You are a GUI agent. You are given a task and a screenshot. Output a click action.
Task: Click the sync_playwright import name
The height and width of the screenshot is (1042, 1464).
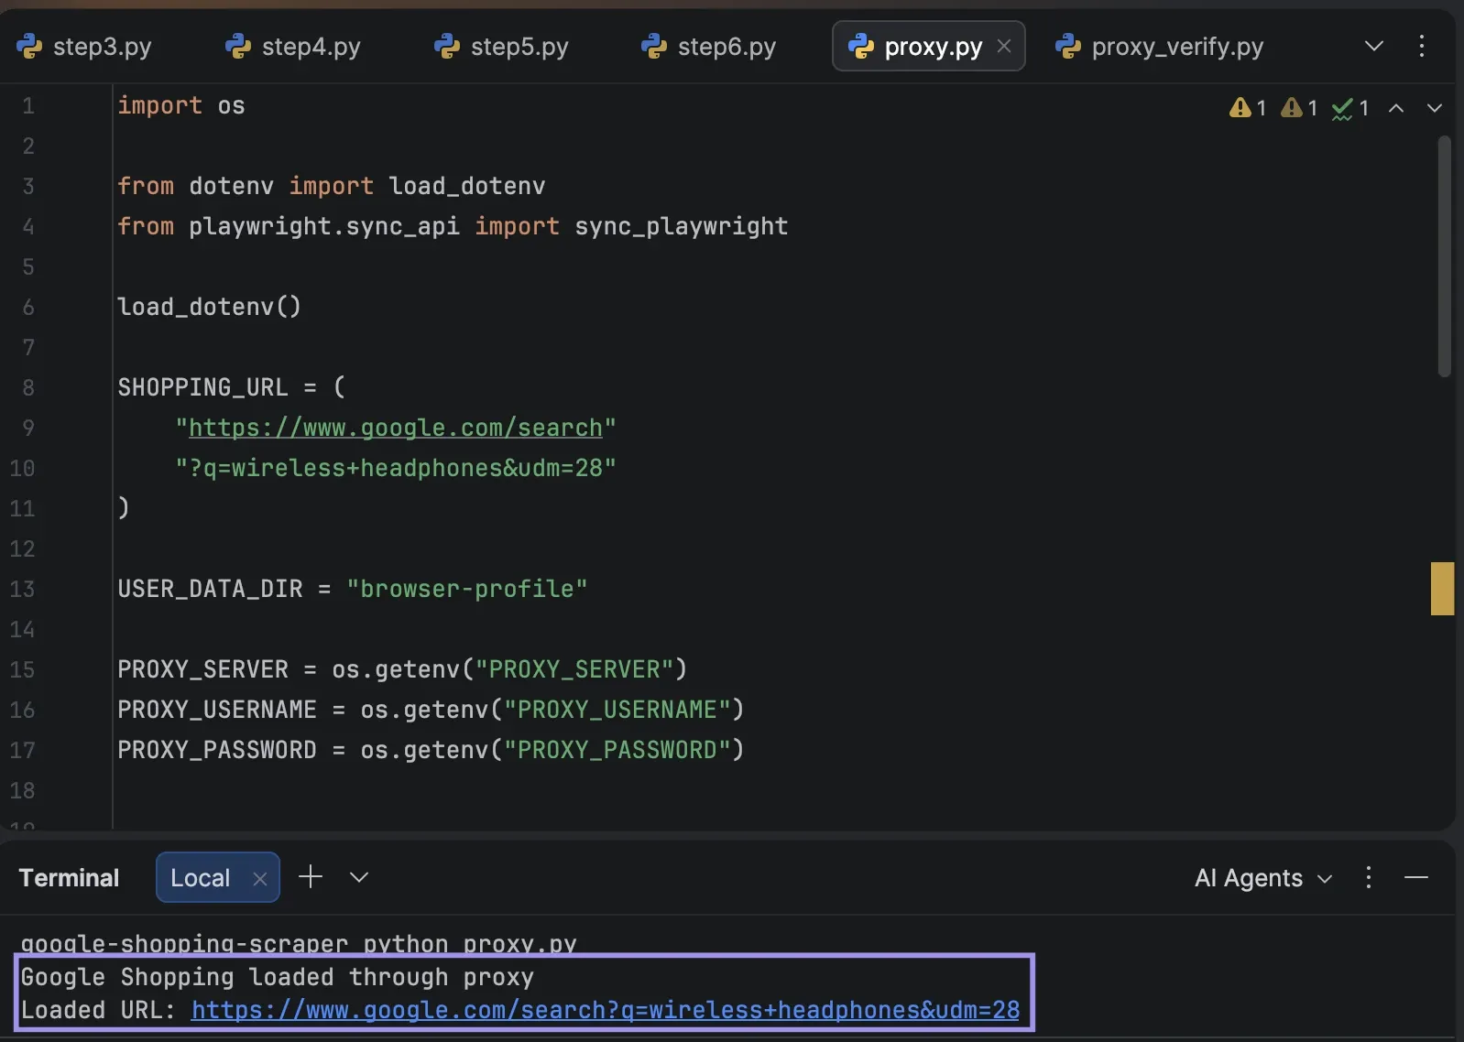(x=681, y=226)
